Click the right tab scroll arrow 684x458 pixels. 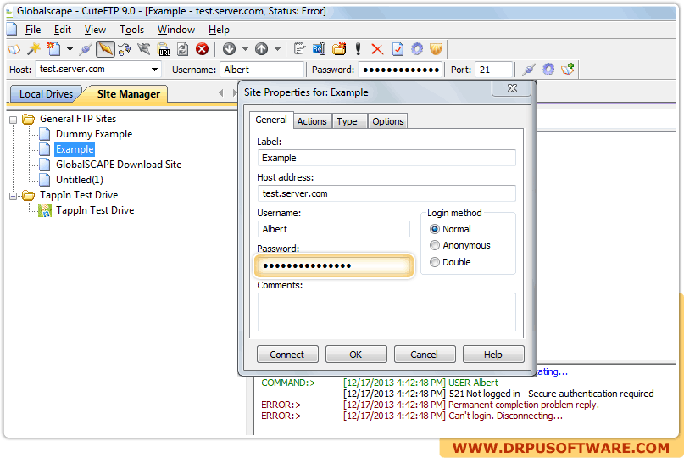[235, 92]
